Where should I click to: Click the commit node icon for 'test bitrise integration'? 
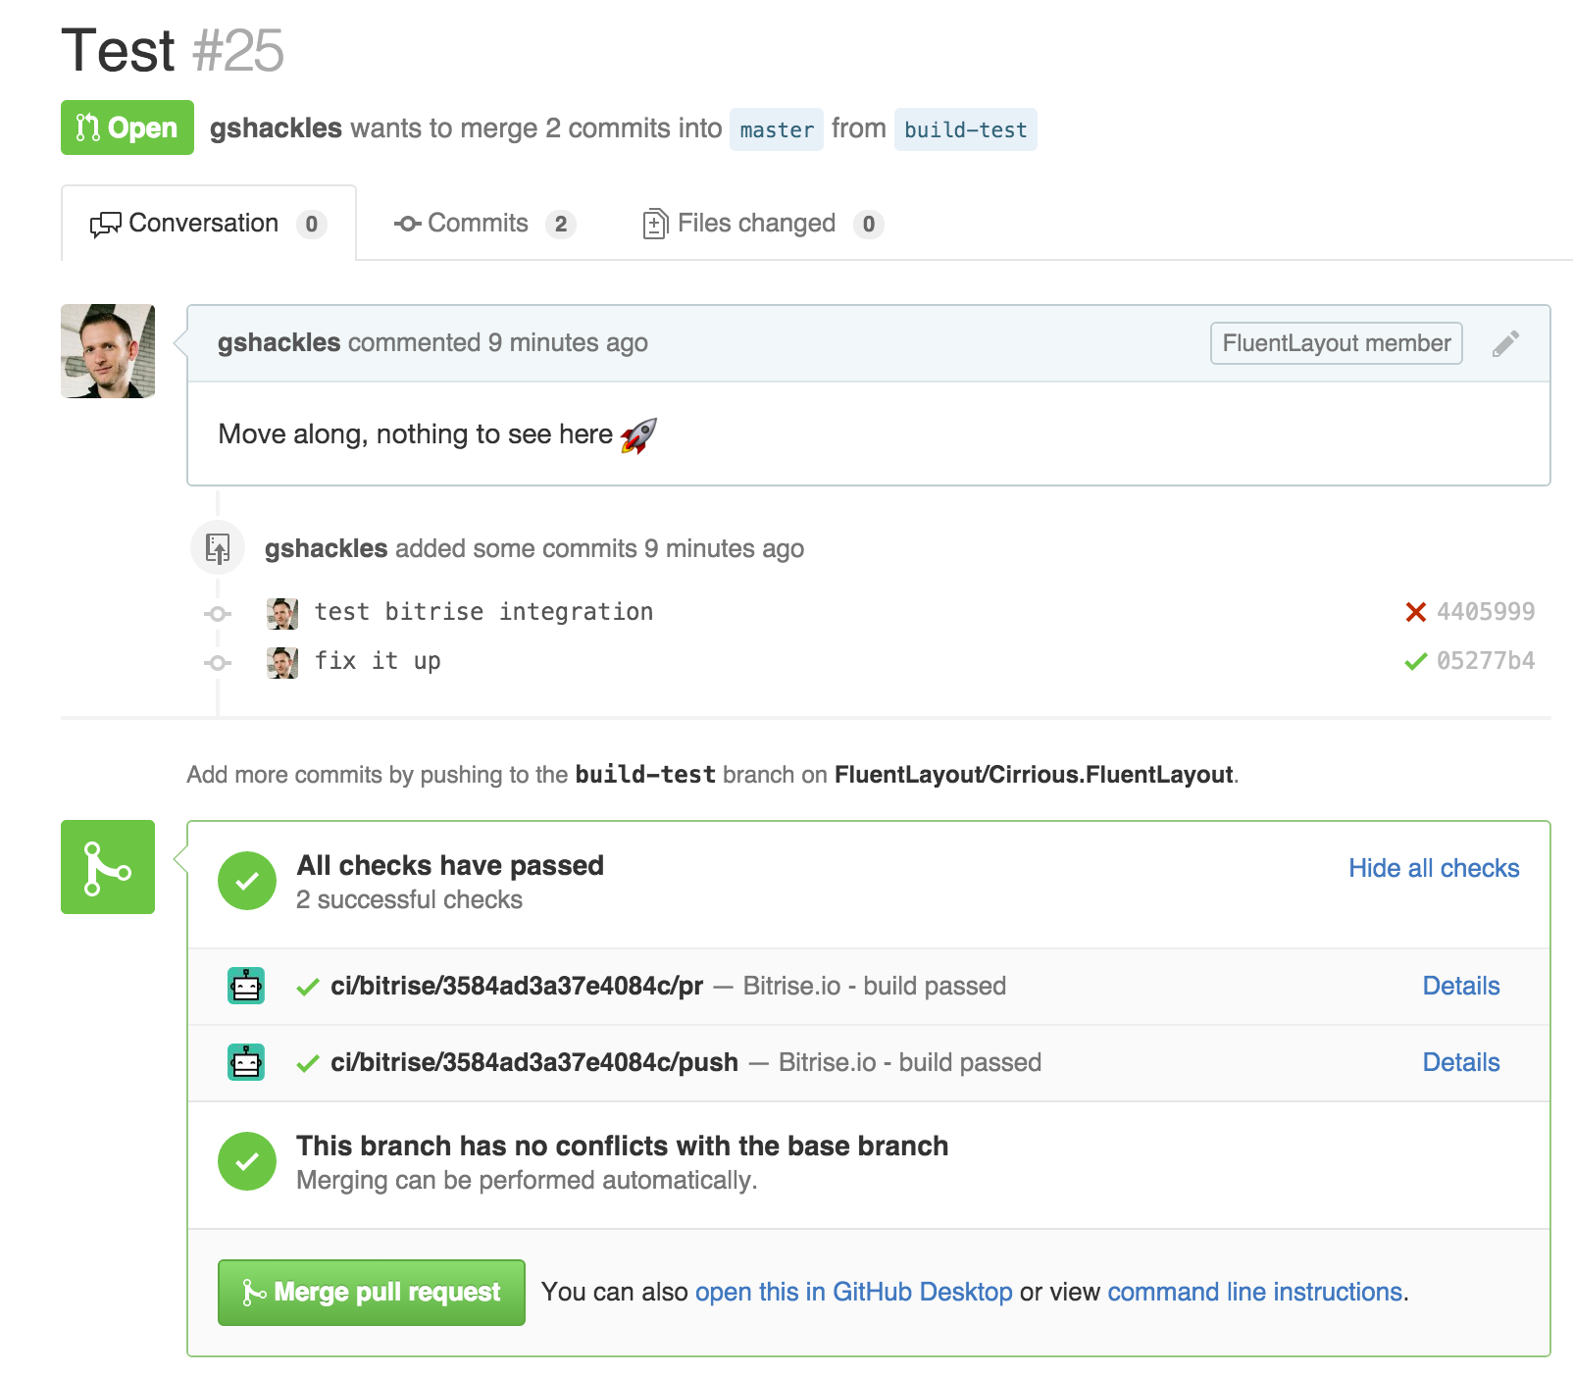[218, 614]
